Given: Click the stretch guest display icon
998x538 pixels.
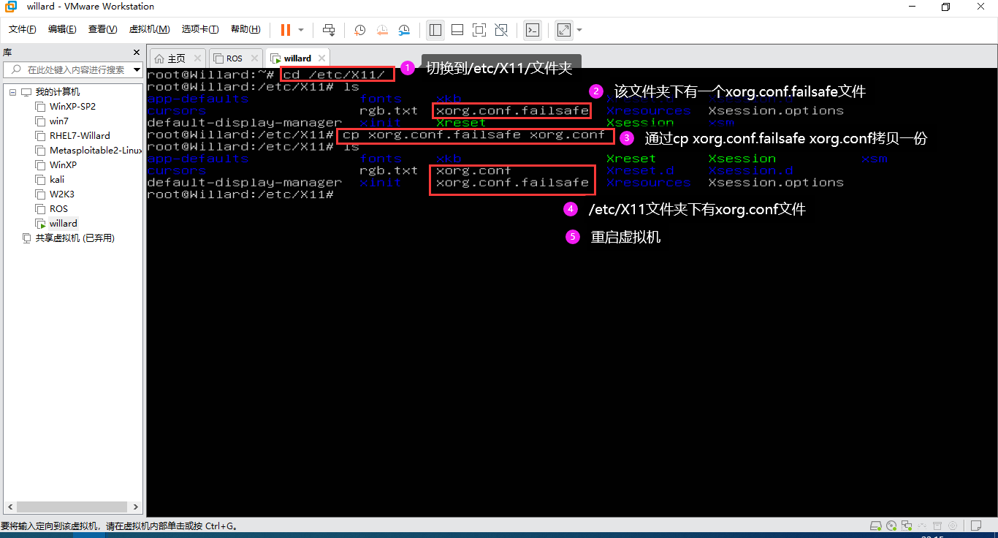Looking at the screenshot, I should (x=564, y=30).
